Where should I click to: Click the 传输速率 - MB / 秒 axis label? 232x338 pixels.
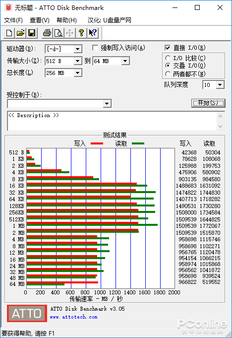(96, 299)
